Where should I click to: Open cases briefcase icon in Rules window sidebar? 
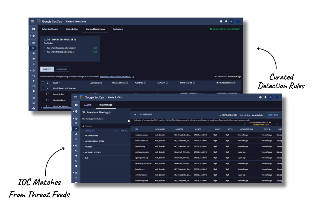point(33,29)
